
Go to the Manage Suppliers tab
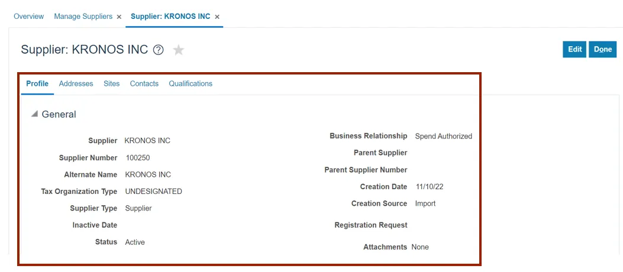tap(83, 17)
